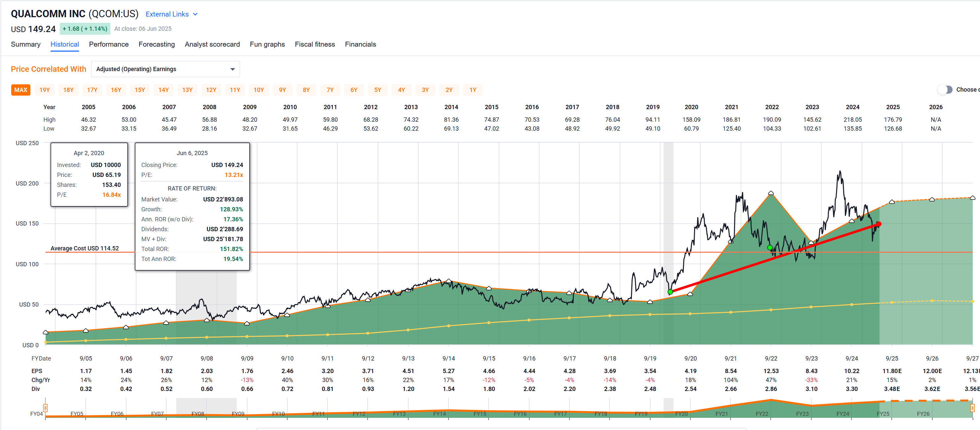Click the 2020 High value 158.09
This screenshot has width=980, height=430.
coord(691,120)
